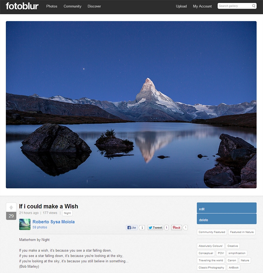
Task: Open the Roberto Sysa Moiola profile link
Action: (x=53, y=222)
